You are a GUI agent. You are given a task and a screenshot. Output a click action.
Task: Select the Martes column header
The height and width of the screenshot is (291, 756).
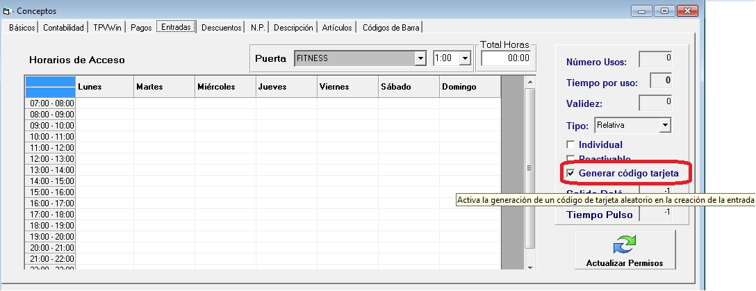tap(165, 87)
